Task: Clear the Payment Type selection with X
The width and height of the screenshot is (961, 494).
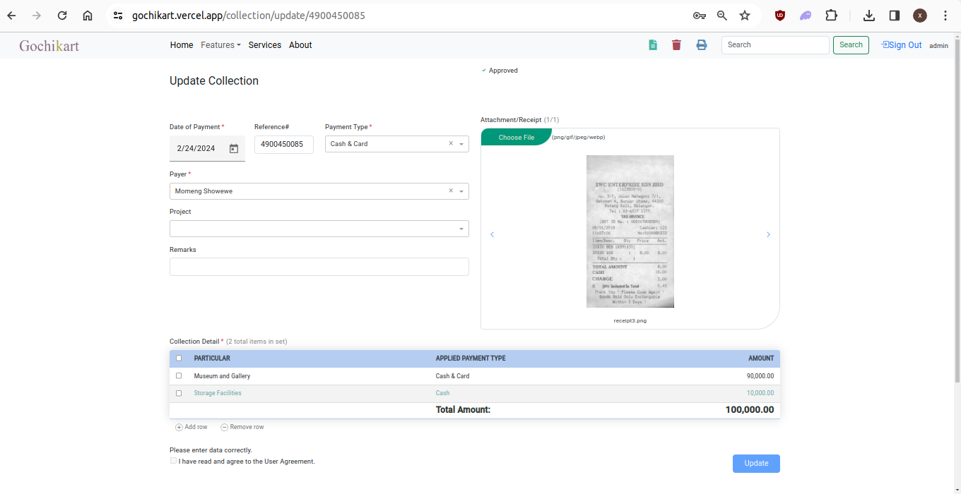Action: click(x=451, y=144)
